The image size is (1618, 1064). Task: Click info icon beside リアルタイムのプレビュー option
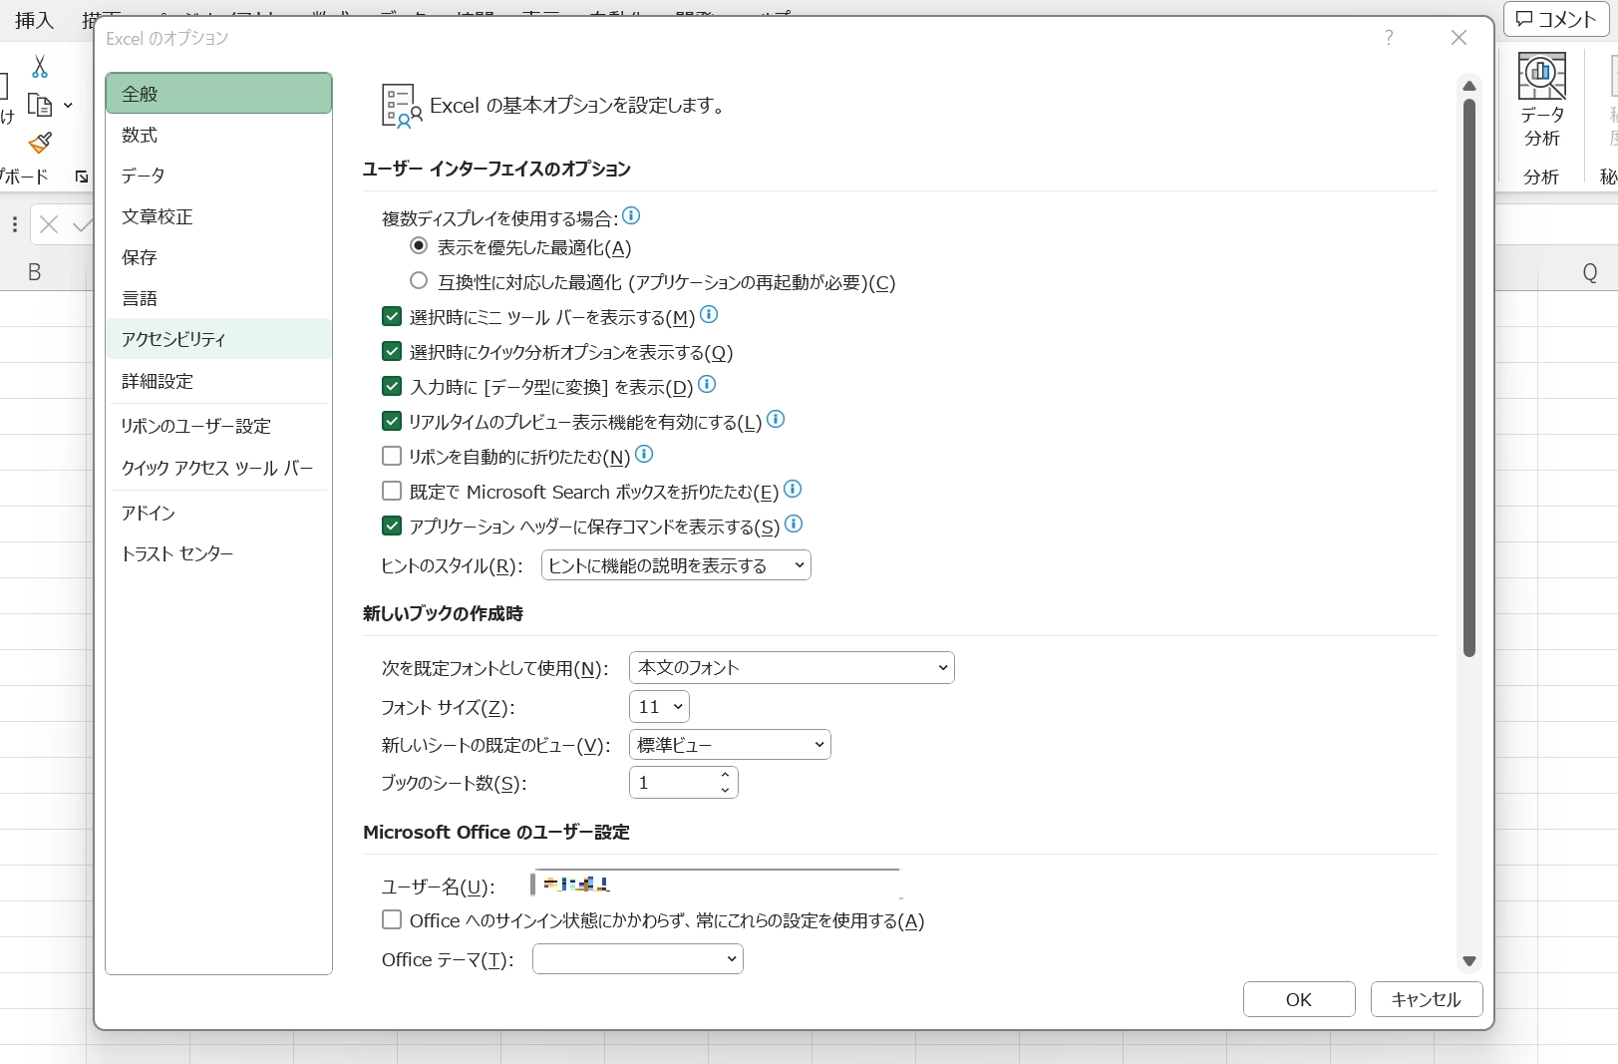pos(776,420)
